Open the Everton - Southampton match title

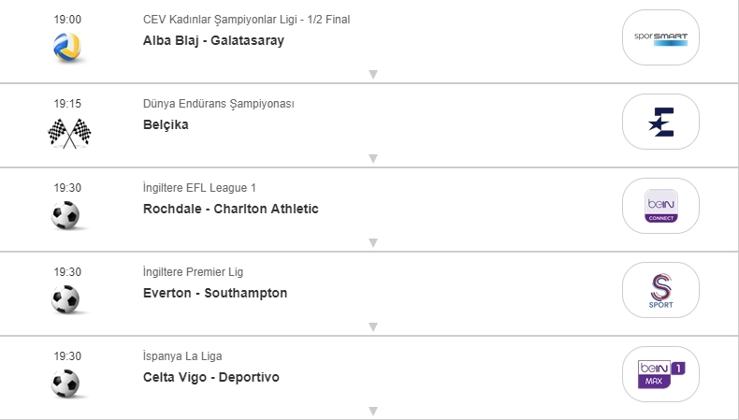point(215,293)
